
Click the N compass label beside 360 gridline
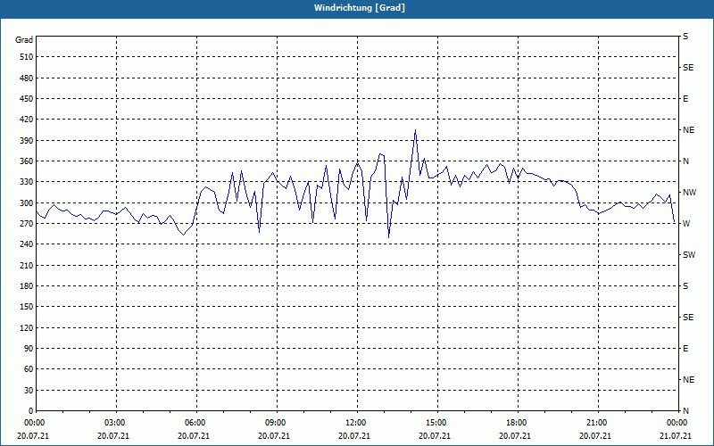pyautogui.click(x=685, y=161)
